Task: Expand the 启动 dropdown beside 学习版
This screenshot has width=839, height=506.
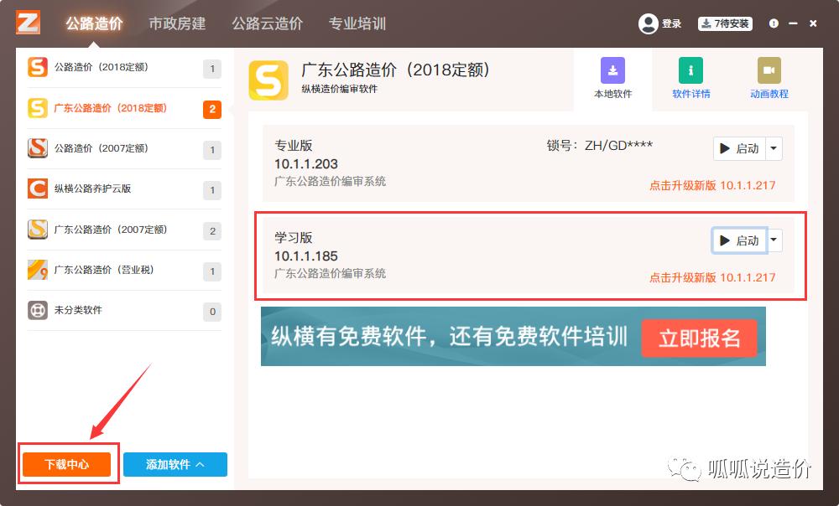Action: tap(774, 240)
